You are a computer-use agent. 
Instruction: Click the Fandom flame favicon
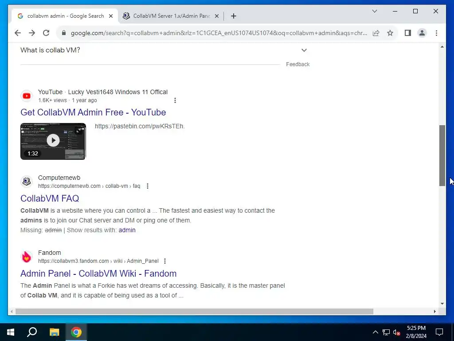point(27,257)
